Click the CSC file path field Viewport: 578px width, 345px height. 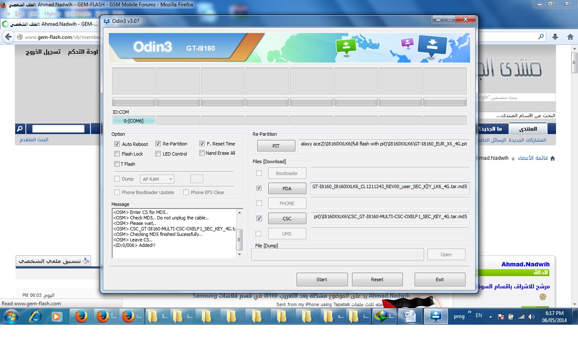390,219
